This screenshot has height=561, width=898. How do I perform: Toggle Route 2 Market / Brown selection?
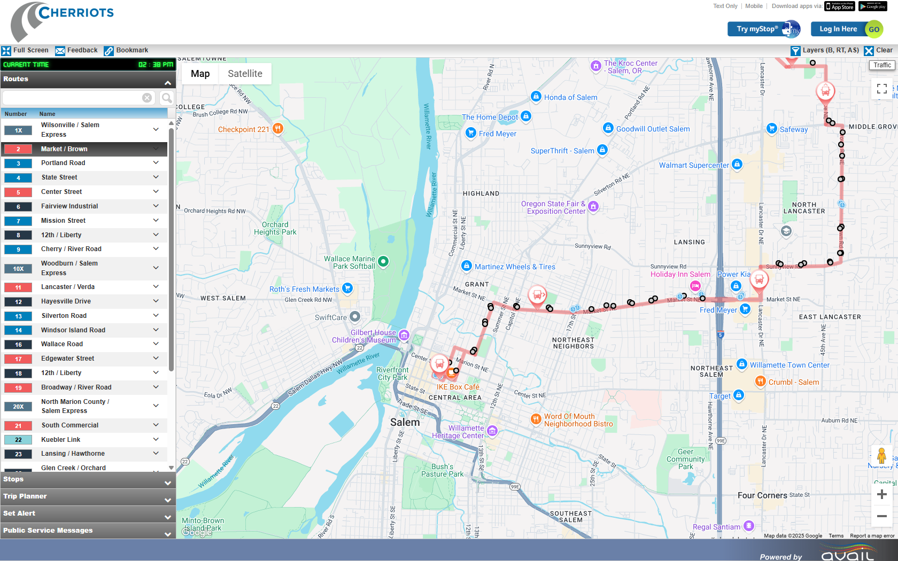click(86, 149)
